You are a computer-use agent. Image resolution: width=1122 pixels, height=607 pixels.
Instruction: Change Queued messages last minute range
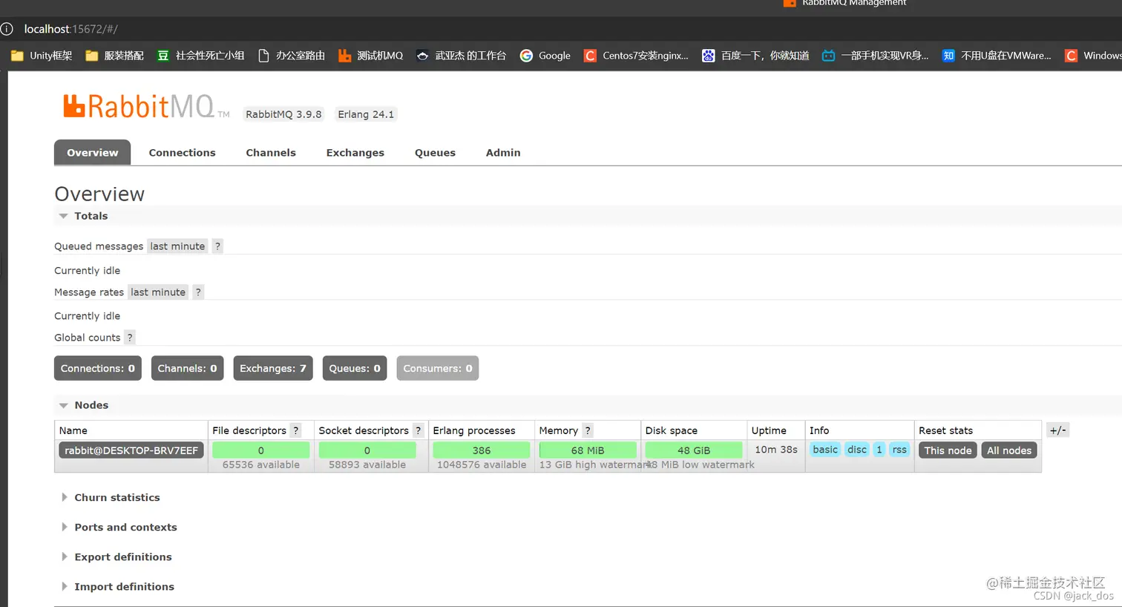[177, 246]
